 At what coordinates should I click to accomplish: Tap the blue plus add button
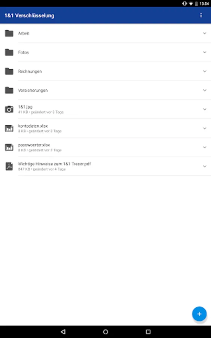[x=199, y=314]
